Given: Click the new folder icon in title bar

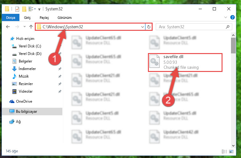Looking at the screenshot, I should pos(24,9).
